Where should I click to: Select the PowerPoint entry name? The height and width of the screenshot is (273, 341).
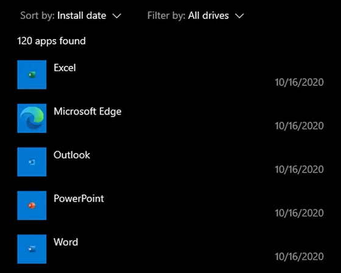79,199
